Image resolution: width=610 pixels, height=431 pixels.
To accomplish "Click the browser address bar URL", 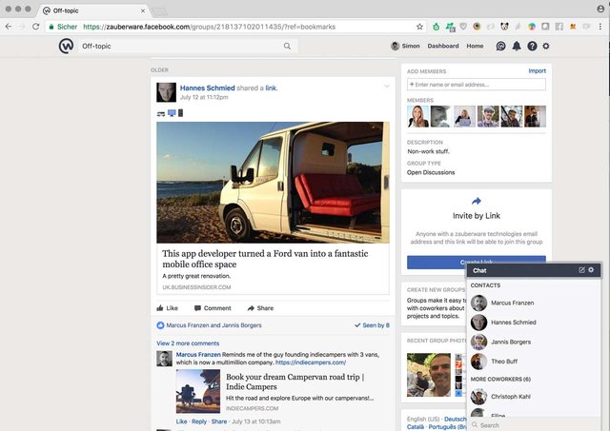I will point(210,27).
